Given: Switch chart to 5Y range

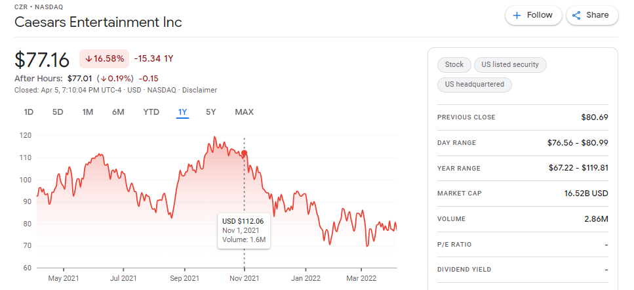Looking at the screenshot, I should pos(210,112).
